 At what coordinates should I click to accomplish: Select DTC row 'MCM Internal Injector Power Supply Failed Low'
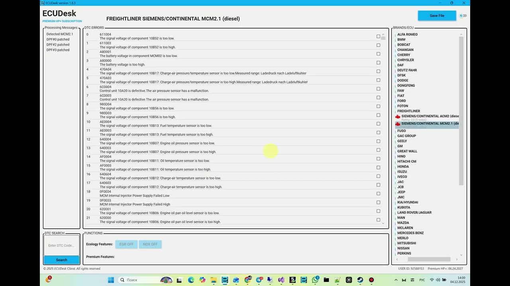[233, 194]
